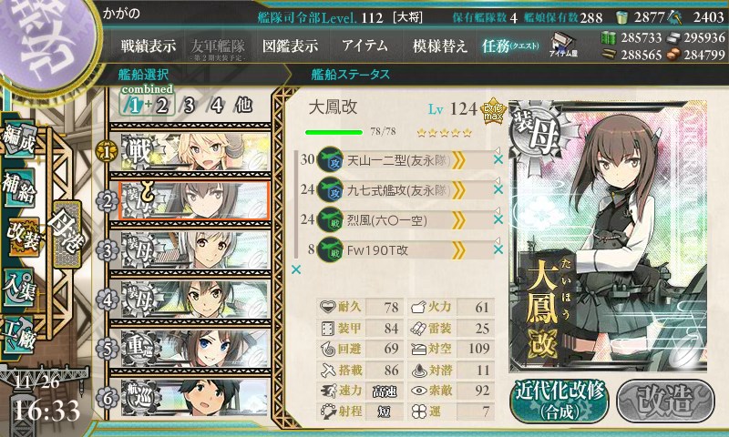Open 任務(クエスト) quest menu
The image size is (729, 437).
(x=510, y=46)
